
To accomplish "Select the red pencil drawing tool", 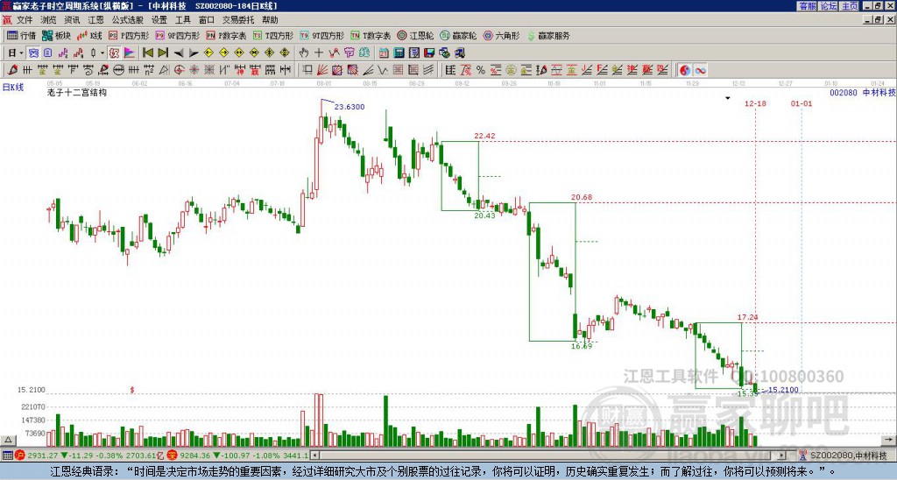I will pos(12,70).
